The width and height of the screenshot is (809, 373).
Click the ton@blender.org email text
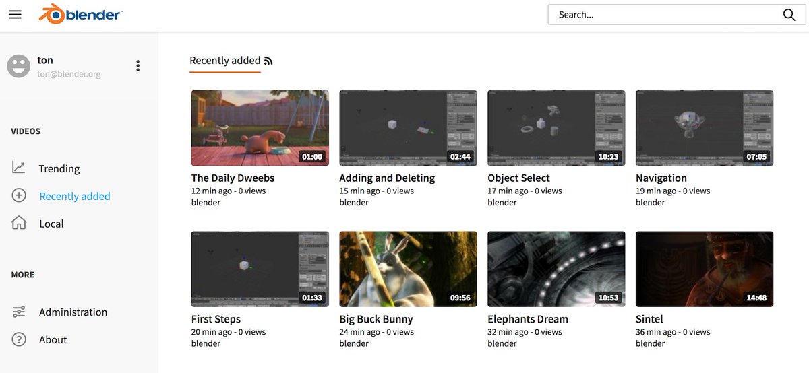(69, 74)
